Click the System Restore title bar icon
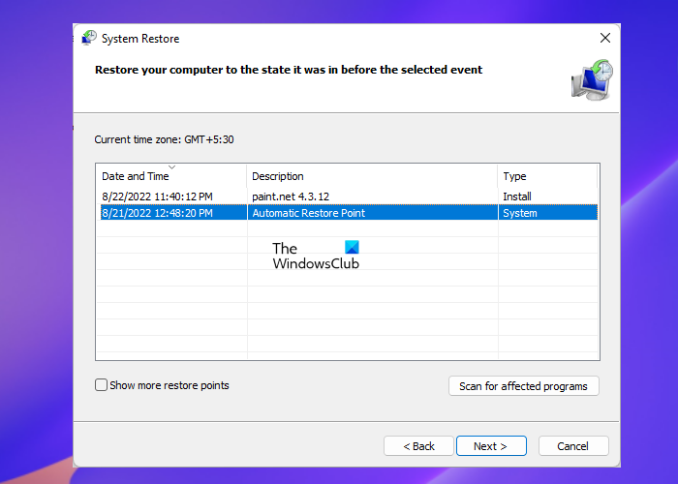Screen dimensions: 678x484 [x=89, y=39]
